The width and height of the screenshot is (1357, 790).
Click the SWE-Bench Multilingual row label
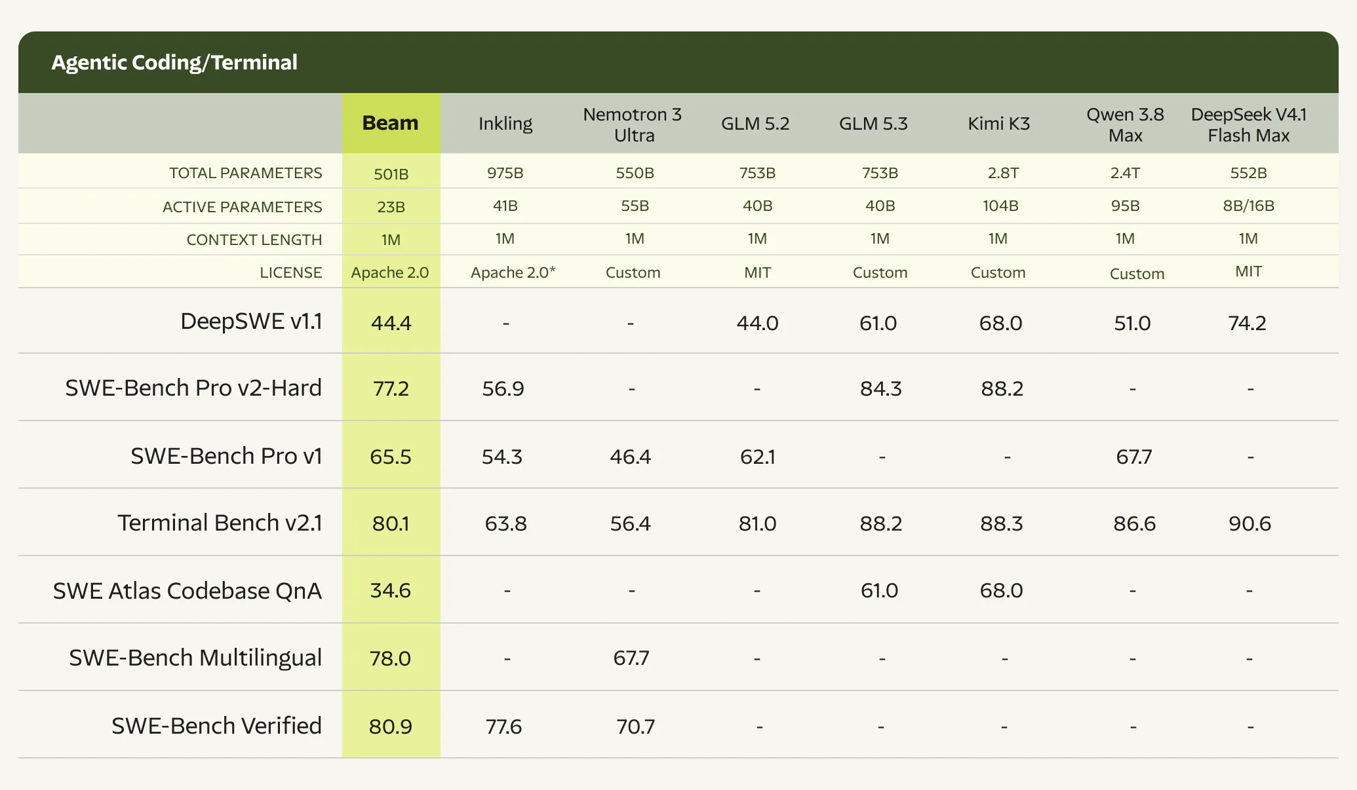click(195, 658)
